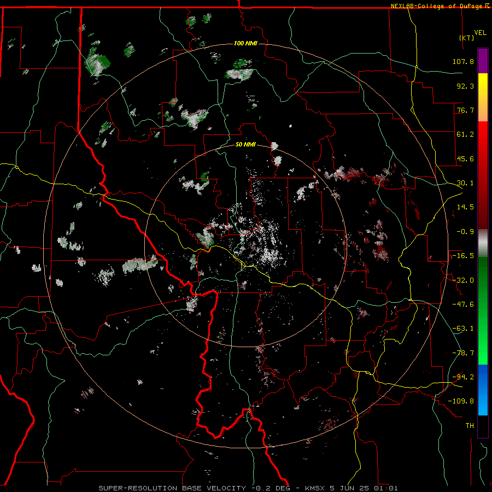The image size is (492, 492).
Task: Click the purple segment of the color bar
Action: point(483,61)
